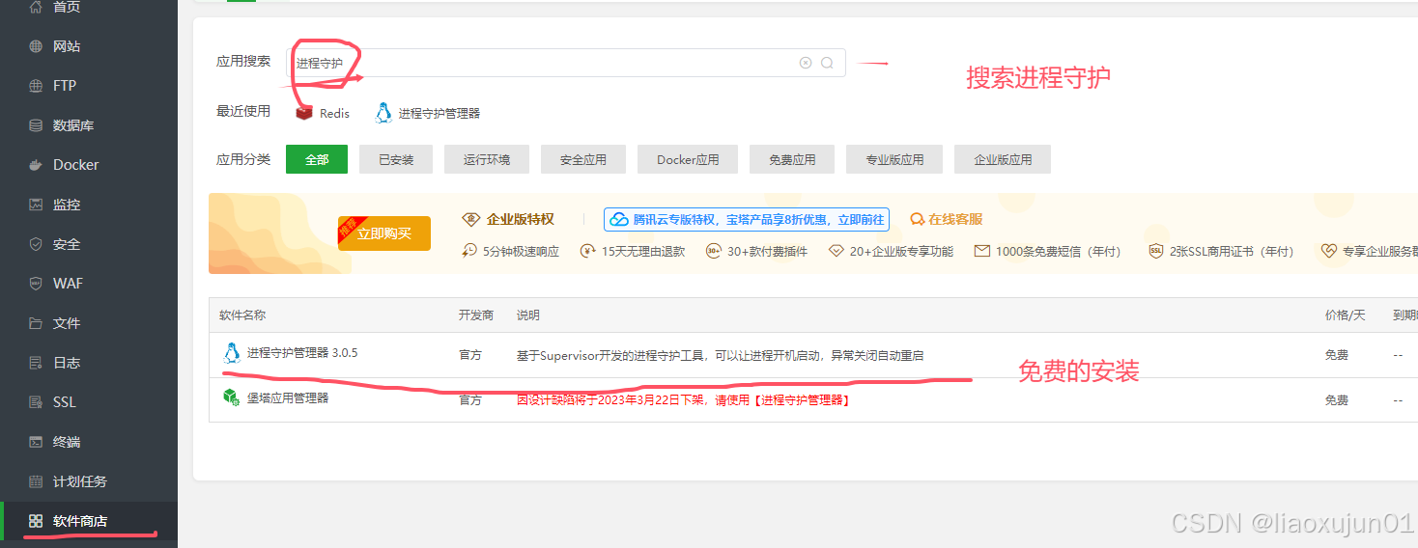Open 进程守护管理器 3.0.5 in the software list
This screenshot has height=548, width=1418.
tap(301, 353)
